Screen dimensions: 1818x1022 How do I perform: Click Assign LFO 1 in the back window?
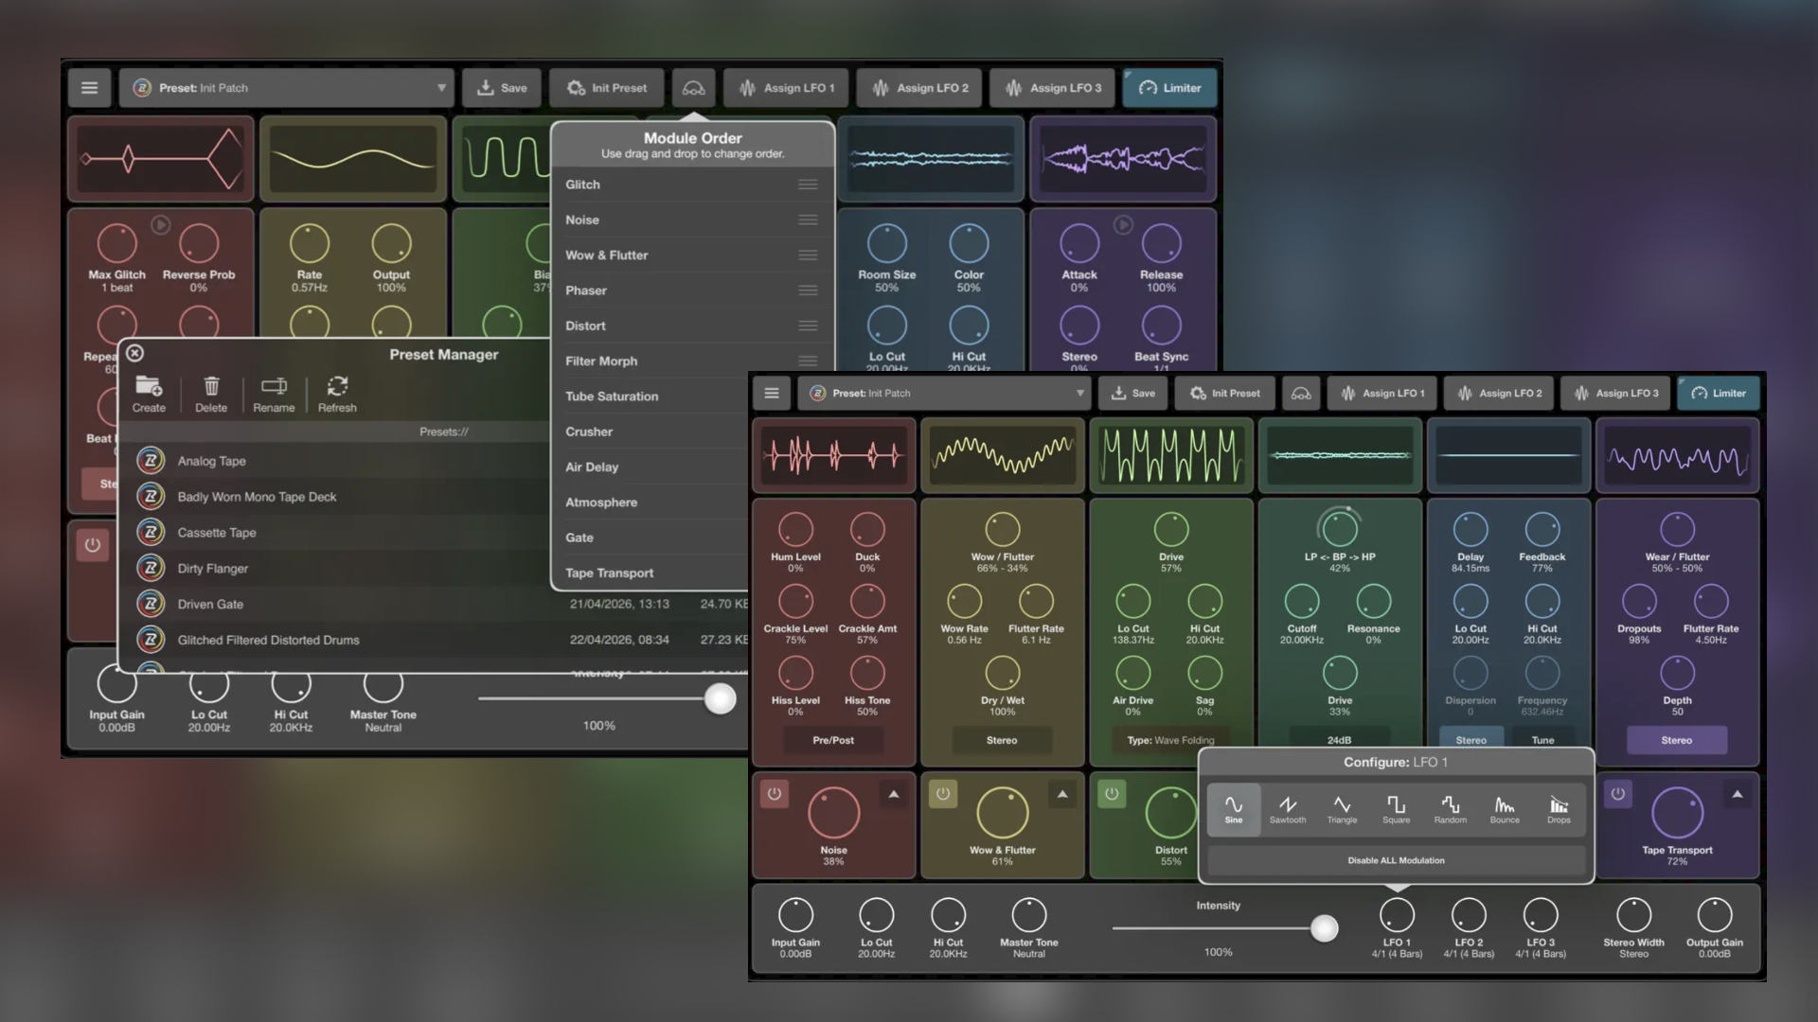pos(787,88)
